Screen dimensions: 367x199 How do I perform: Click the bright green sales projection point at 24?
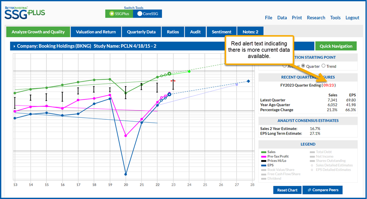point(189,71)
